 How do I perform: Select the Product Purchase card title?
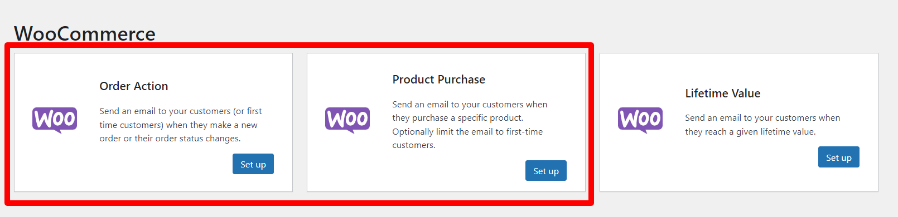pos(439,80)
